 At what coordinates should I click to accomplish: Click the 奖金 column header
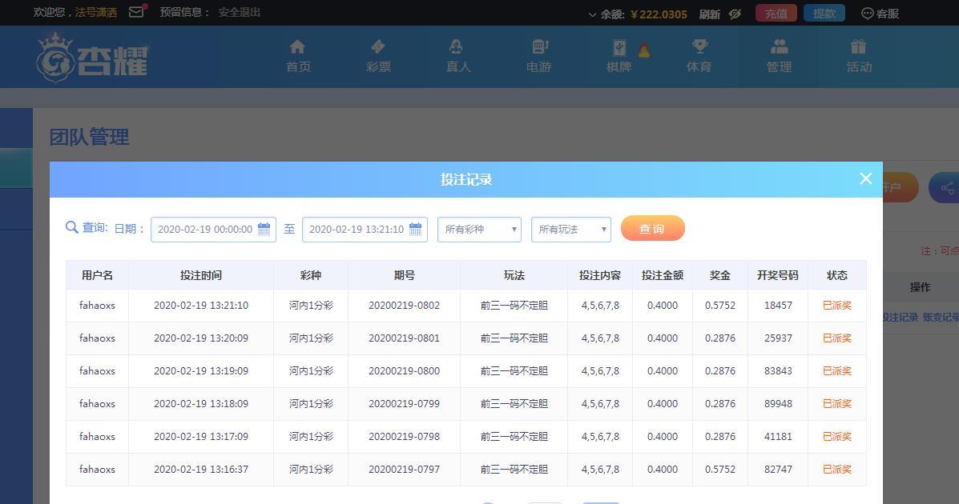coord(720,275)
